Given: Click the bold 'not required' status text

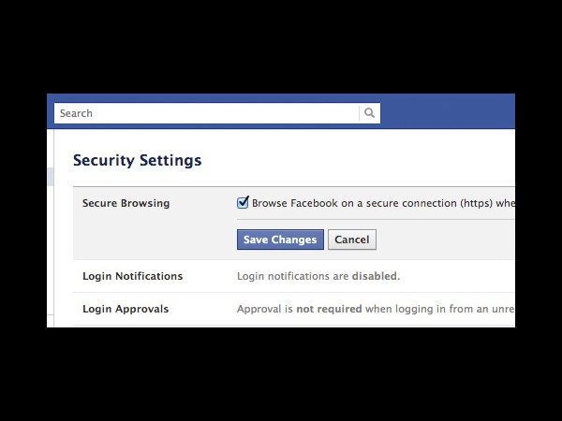Looking at the screenshot, I should coord(329,309).
